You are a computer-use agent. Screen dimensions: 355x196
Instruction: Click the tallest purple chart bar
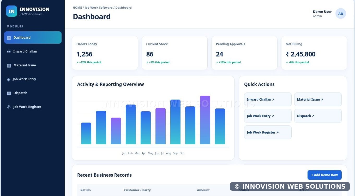(205, 120)
